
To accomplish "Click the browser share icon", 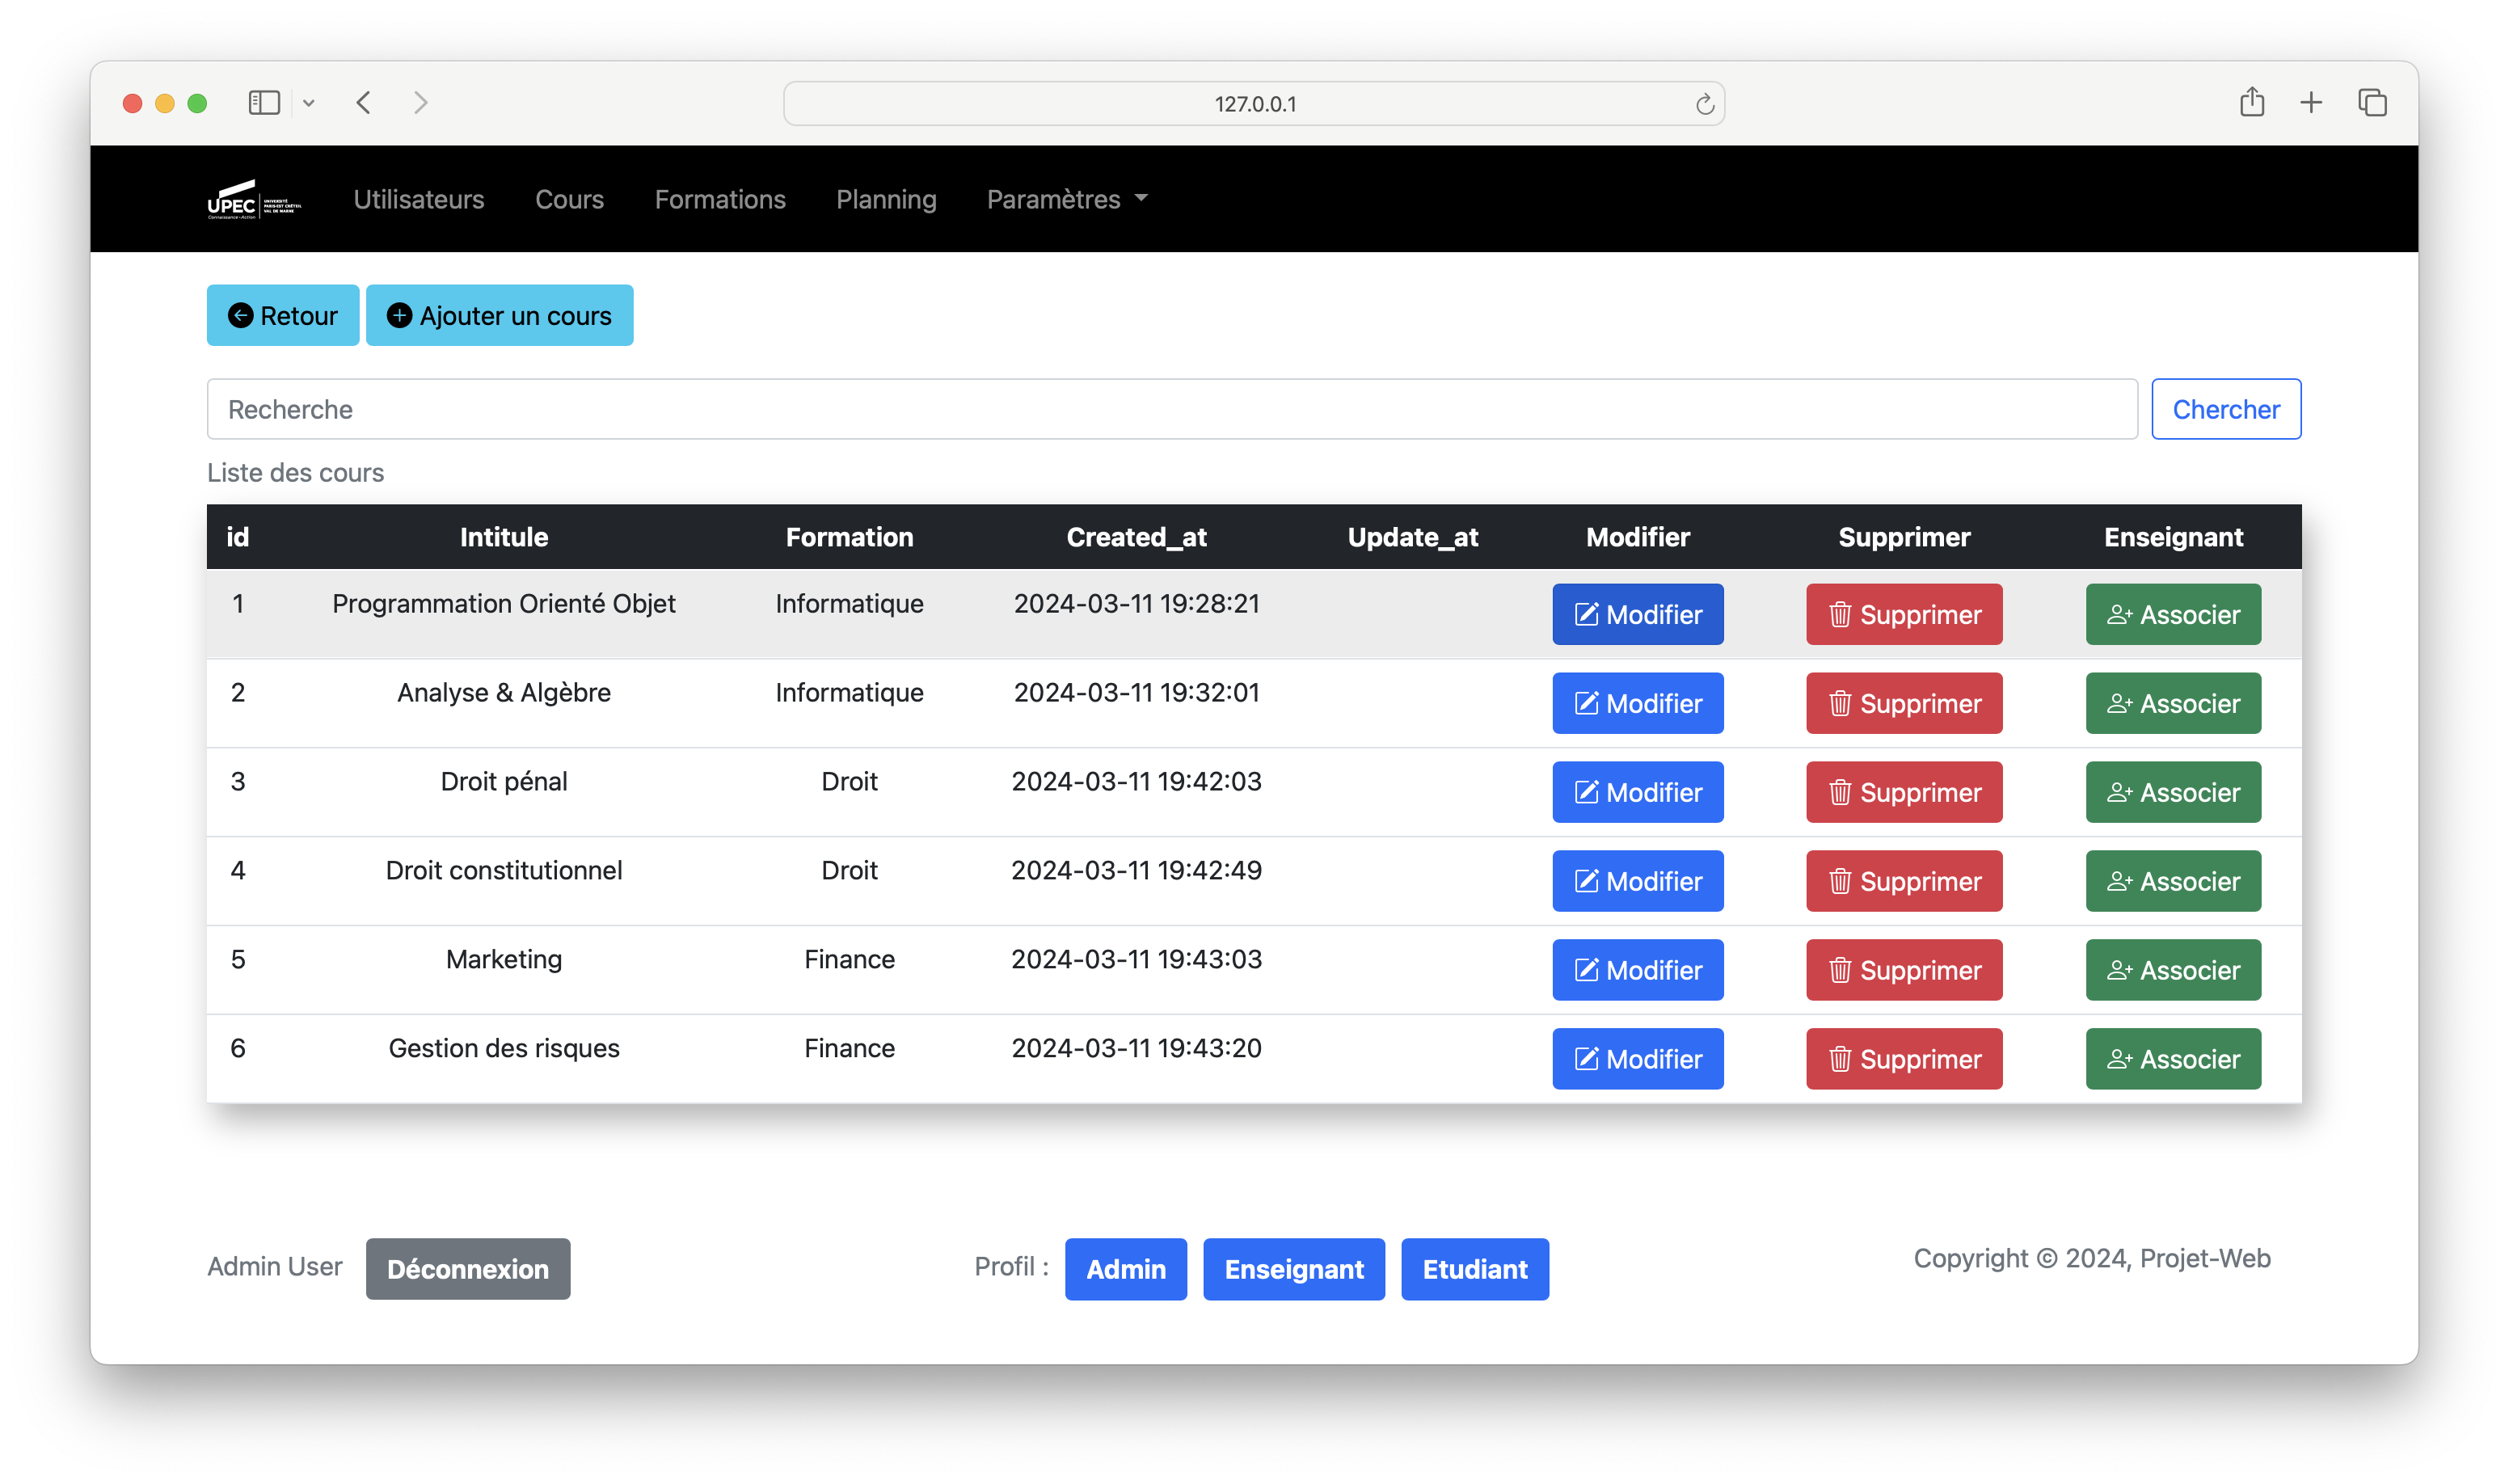I will (2251, 102).
